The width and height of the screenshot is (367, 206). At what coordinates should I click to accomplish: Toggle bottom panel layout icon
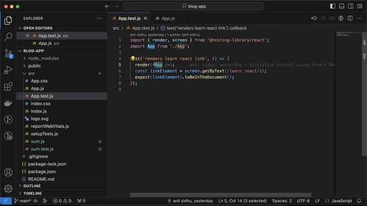pyautogui.click(x=342, y=6)
